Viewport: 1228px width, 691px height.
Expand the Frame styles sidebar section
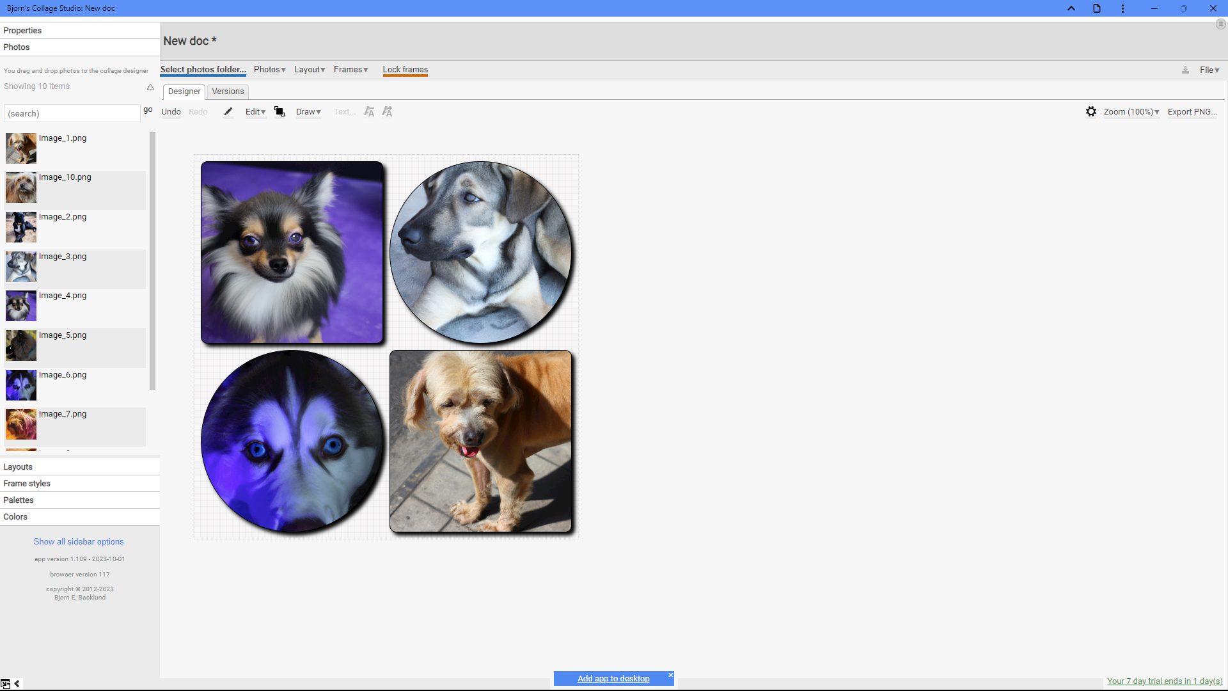[80, 483]
